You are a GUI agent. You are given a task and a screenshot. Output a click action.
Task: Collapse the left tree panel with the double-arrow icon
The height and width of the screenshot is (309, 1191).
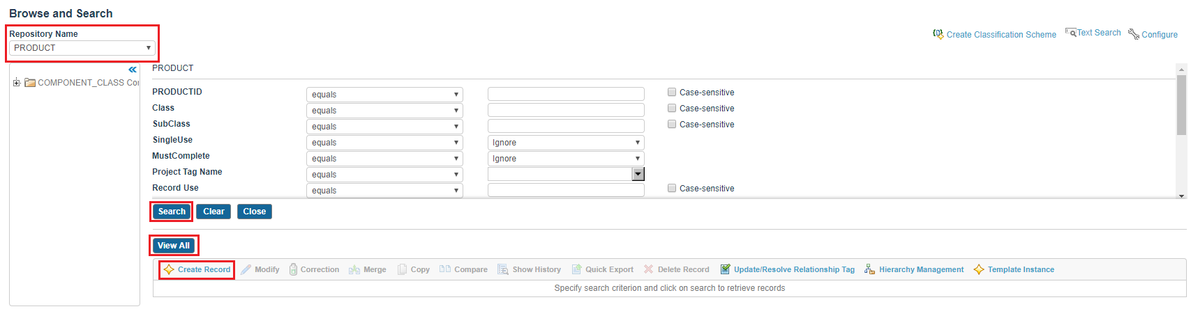coord(133,70)
